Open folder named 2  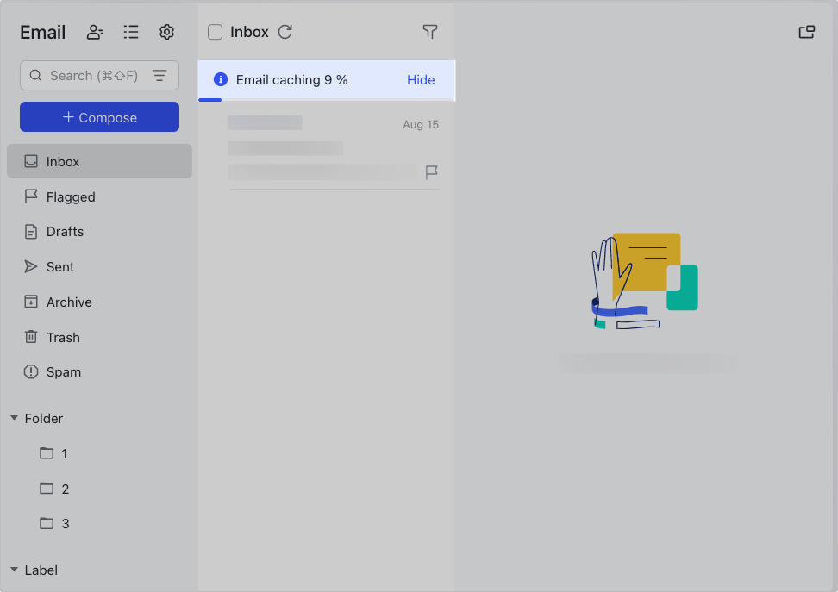[65, 489]
